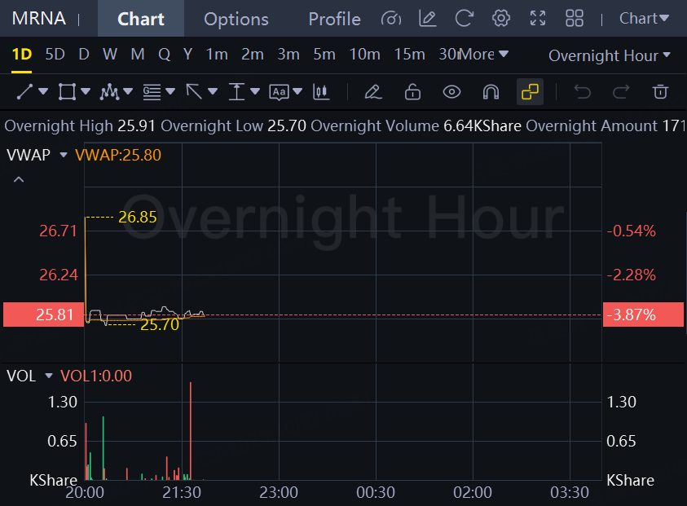This screenshot has width=687, height=506.
Task: Click the 25.70 low price marker on chart
Action: click(160, 324)
